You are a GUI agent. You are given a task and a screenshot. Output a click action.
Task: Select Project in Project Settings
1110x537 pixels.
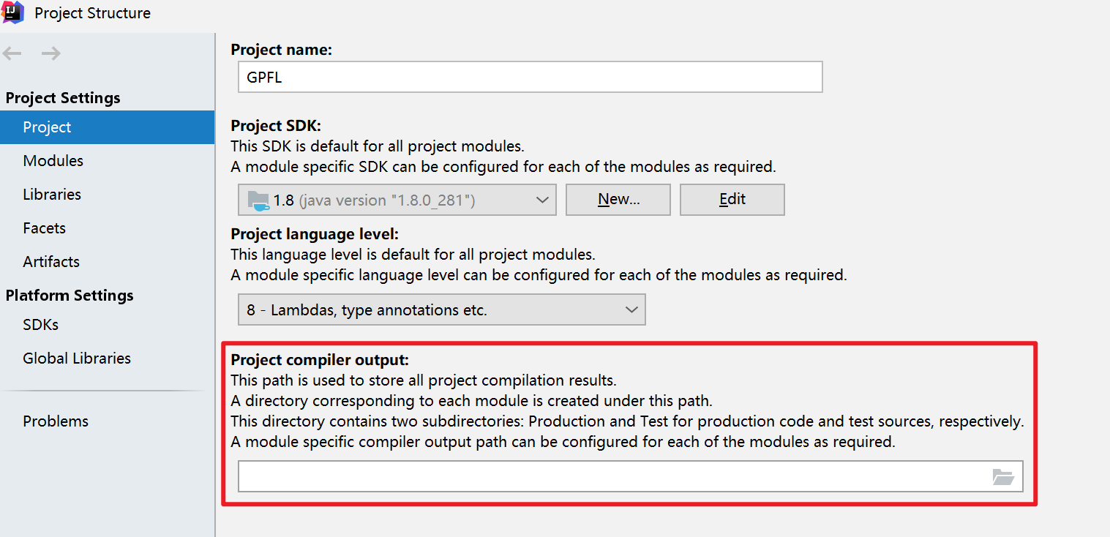click(x=47, y=127)
